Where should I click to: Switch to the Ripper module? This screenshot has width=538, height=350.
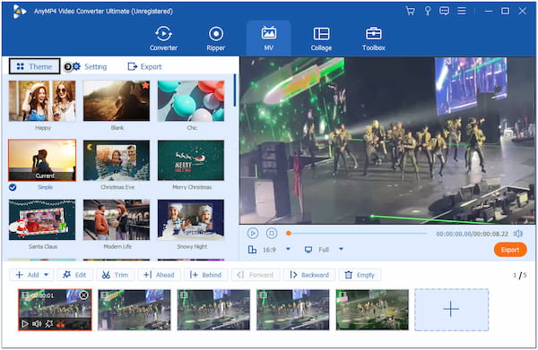point(216,38)
